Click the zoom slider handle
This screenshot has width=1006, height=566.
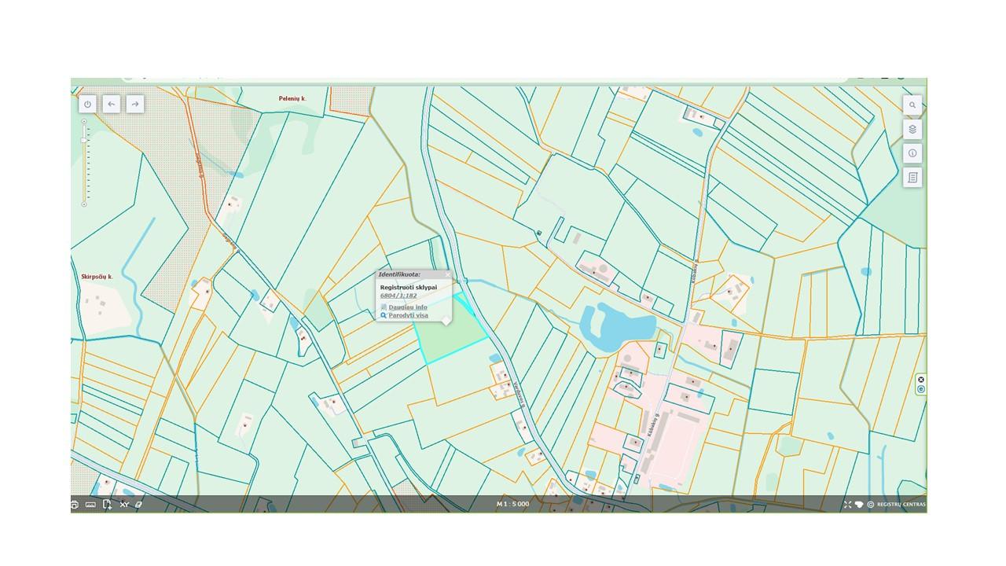[84, 140]
